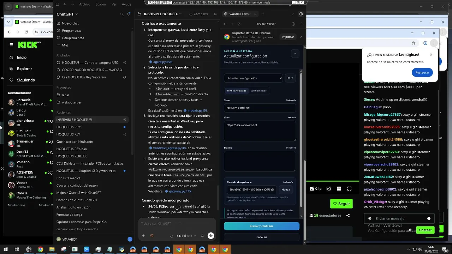452x254 pixels.
Task: Click Revisar y confirmar
Action: (x=262, y=226)
